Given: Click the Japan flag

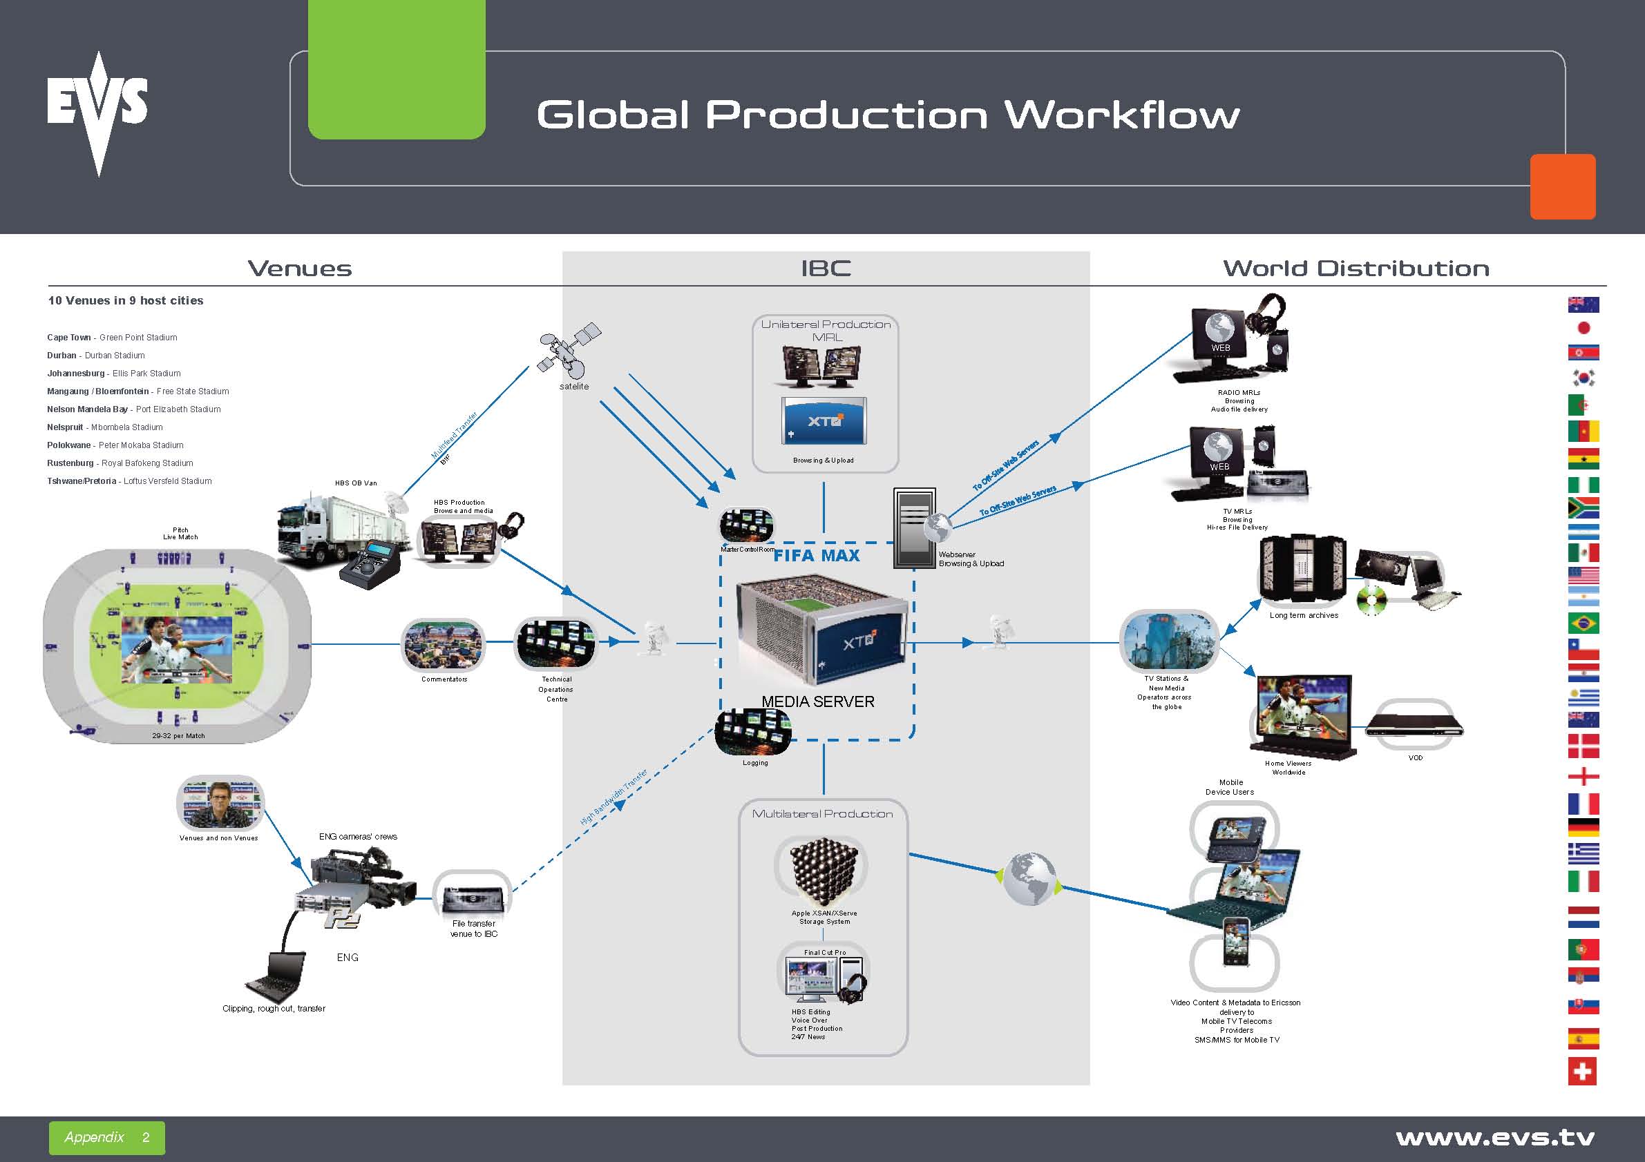Looking at the screenshot, I should point(1584,328).
